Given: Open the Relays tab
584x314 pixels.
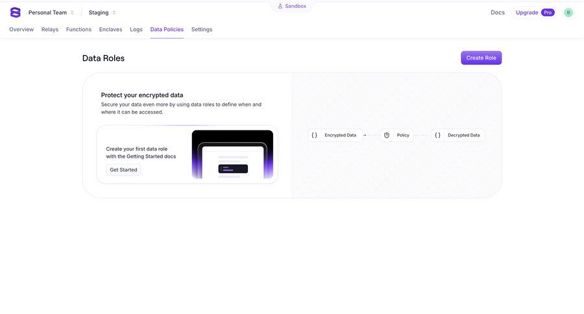Looking at the screenshot, I should [50, 29].
